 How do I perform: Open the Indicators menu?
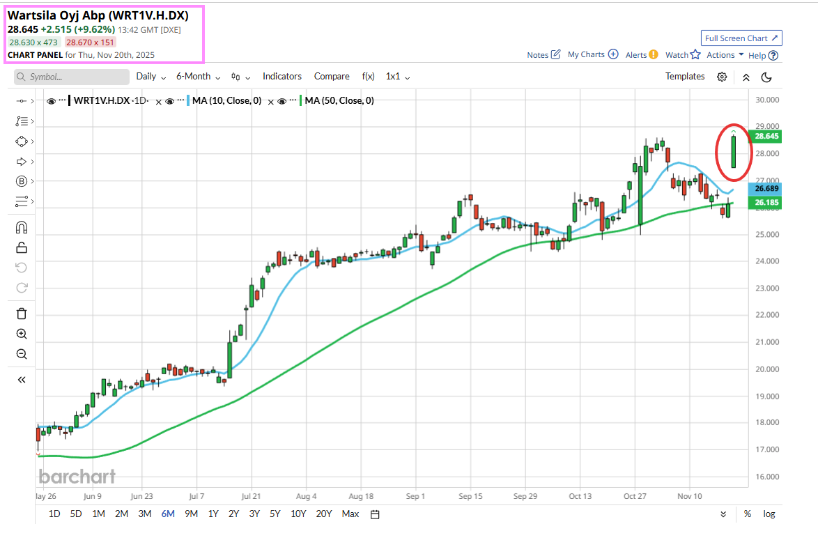tap(281, 77)
